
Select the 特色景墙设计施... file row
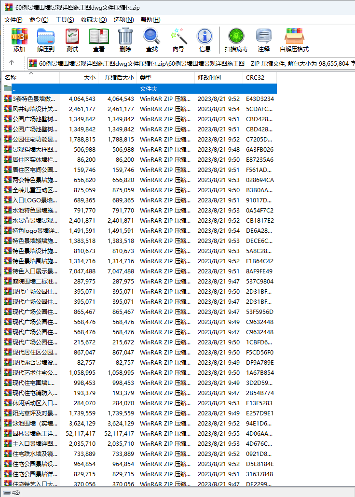click(x=140, y=251)
